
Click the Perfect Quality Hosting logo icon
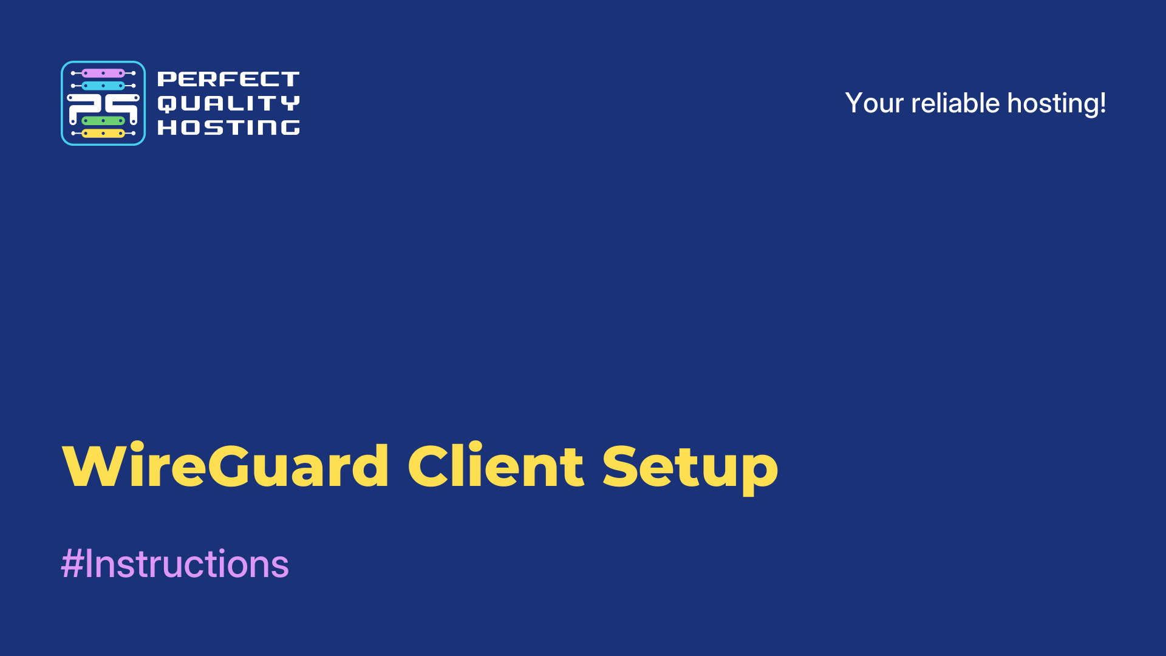tap(103, 103)
